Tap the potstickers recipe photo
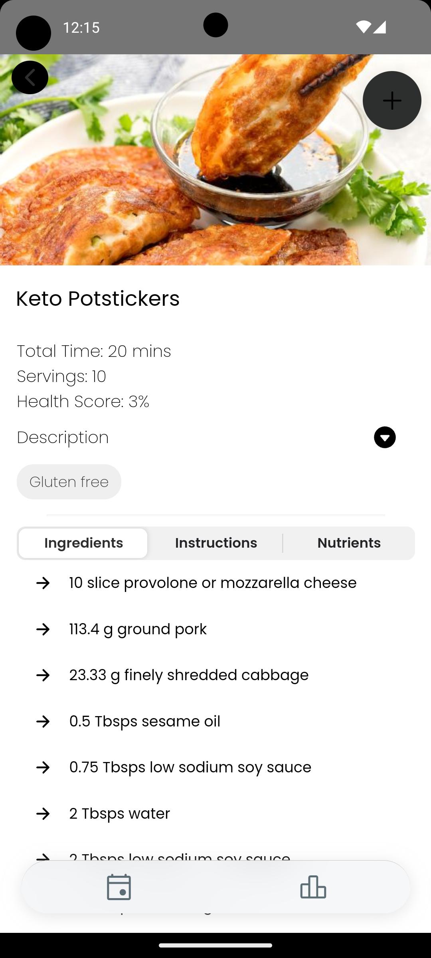This screenshot has height=958, width=431. 215,160
